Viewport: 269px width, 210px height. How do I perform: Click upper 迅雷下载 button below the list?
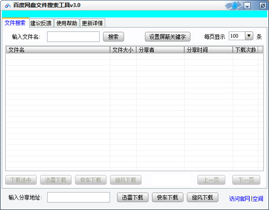[56, 180]
